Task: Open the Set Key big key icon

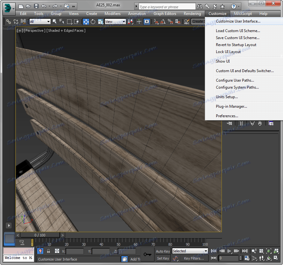Action: tap(147, 255)
